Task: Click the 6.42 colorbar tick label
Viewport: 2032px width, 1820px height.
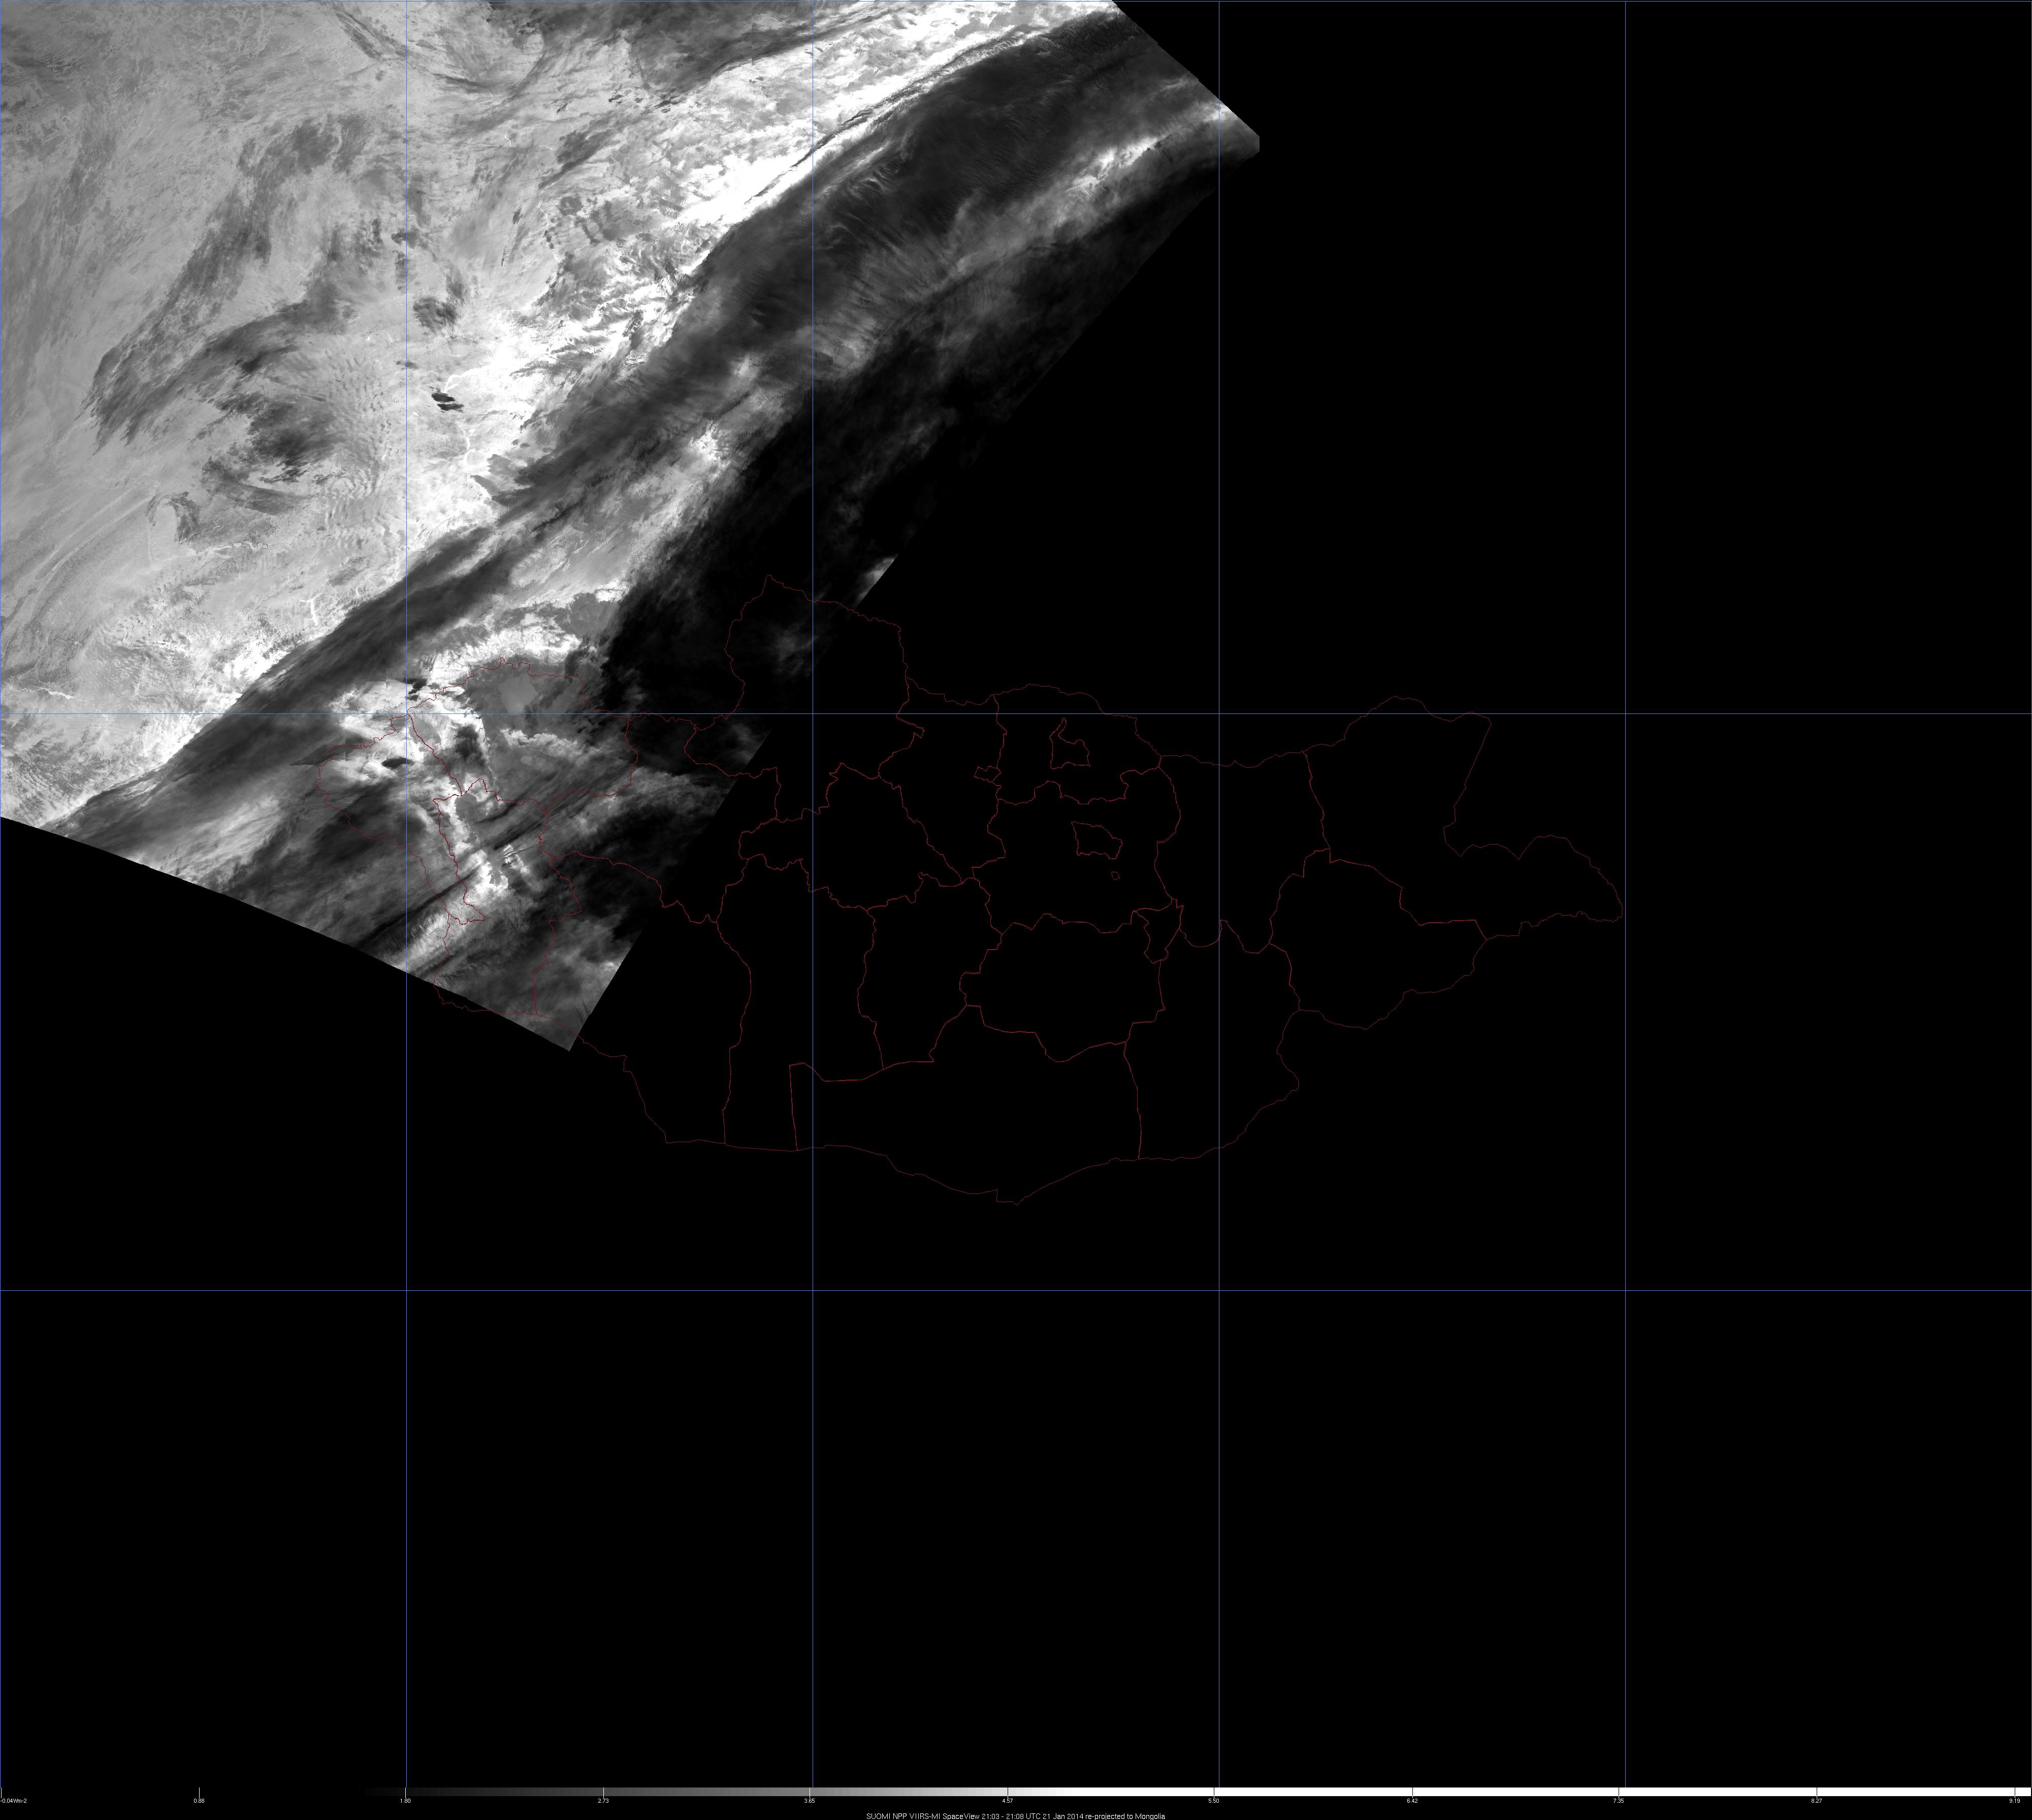Action: pyautogui.click(x=1412, y=1801)
